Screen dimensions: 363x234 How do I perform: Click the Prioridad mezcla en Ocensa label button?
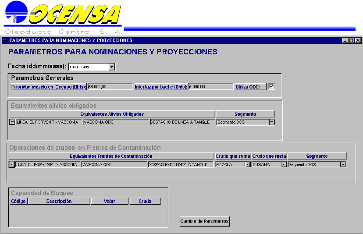coord(49,87)
